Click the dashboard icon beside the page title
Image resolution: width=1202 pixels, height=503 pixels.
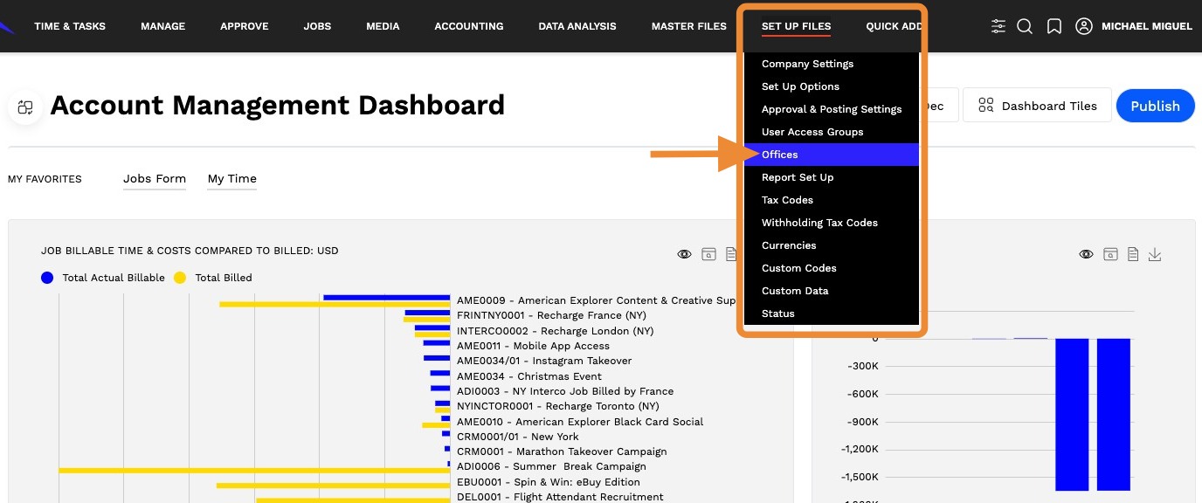coord(25,107)
